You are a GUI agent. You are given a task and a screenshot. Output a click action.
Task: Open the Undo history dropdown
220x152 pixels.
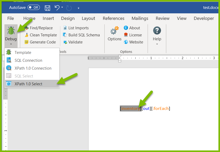coord(62,7)
